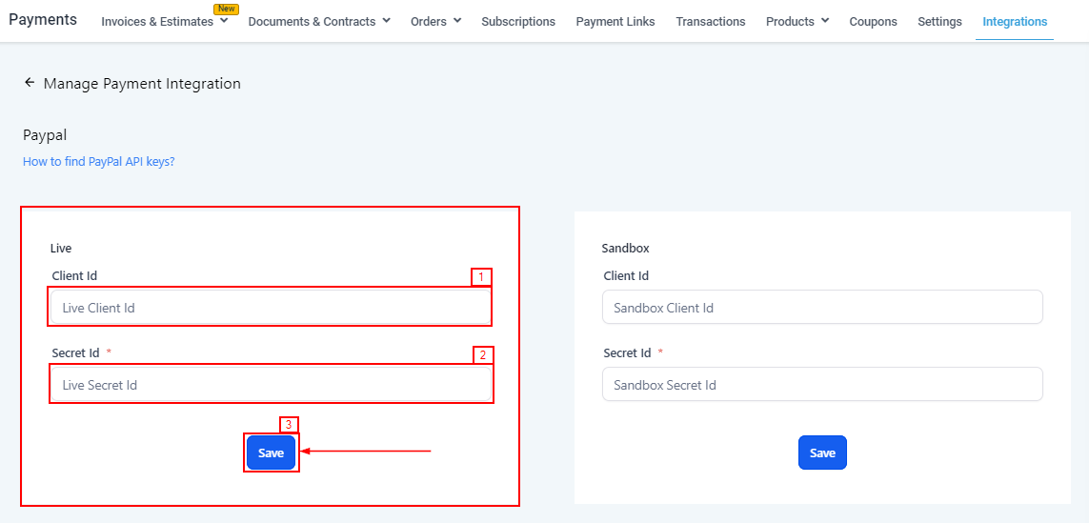Save the Sandbox PayPal credentials
This screenshot has height=523, width=1089.
[x=822, y=453]
